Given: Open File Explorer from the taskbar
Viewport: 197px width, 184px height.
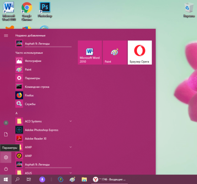Looking at the screenshot, I should point(84,179).
